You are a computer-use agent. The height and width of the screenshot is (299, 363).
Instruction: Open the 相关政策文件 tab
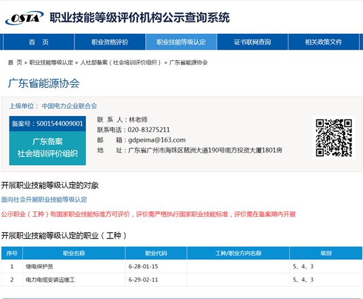click(324, 42)
